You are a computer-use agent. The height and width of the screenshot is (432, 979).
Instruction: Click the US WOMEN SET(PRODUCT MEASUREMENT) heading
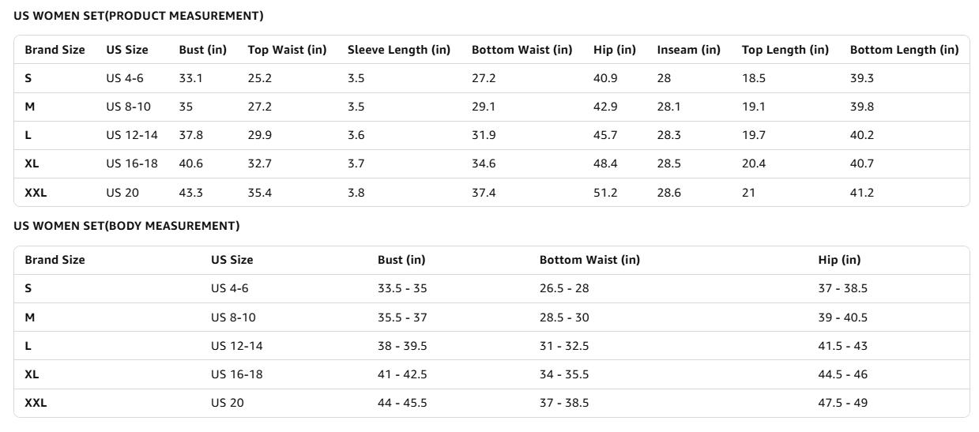click(138, 16)
